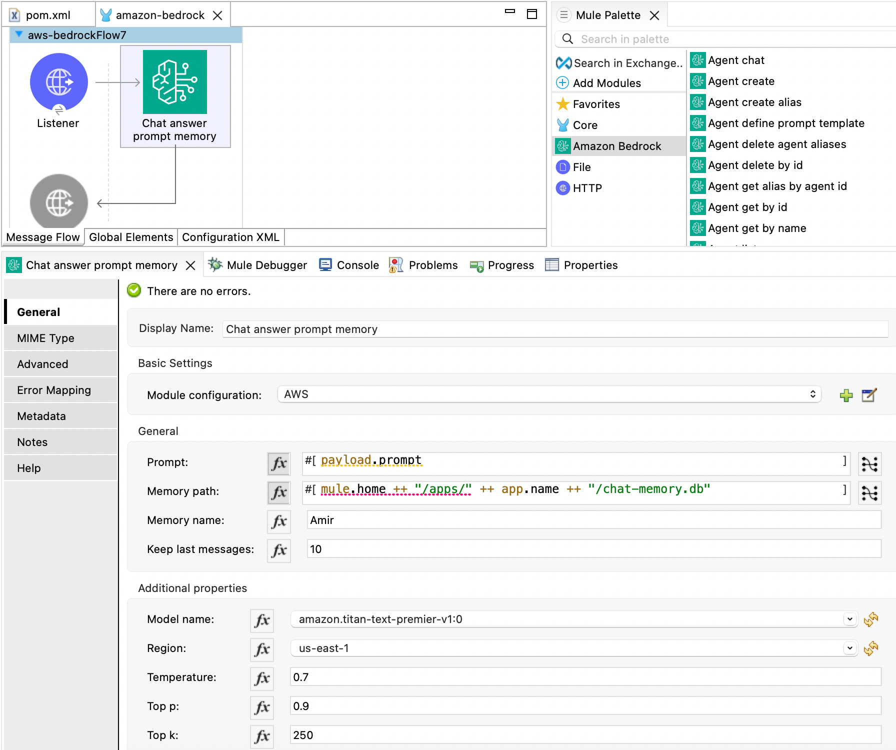Open expression mapper for Memory path field

click(869, 493)
